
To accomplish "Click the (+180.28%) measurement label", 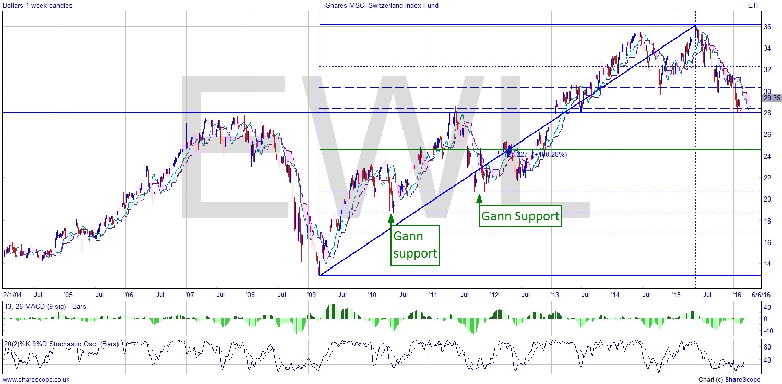I will [550, 154].
